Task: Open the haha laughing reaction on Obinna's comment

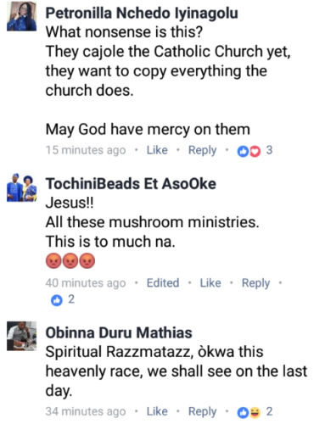Action: [x=255, y=413]
